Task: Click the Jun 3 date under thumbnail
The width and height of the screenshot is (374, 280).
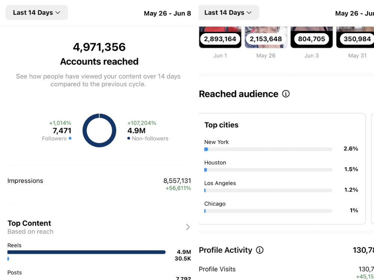Action: pyautogui.click(x=312, y=56)
